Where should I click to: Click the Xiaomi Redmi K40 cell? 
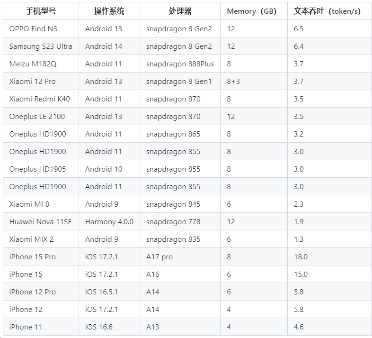(x=40, y=99)
